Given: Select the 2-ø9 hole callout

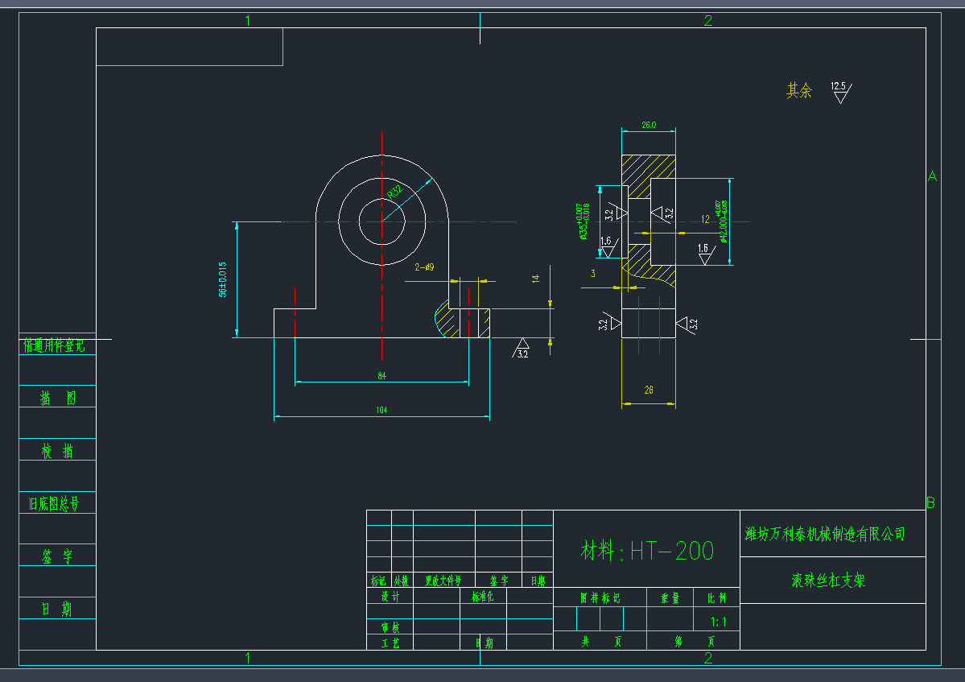Looking at the screenshot, I should (424, 267).
